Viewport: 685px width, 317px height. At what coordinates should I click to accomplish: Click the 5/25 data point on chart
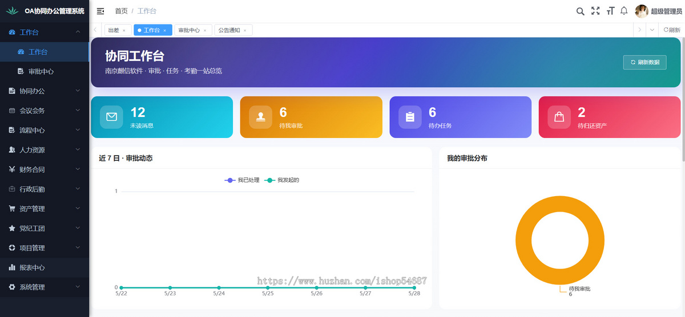[268, 288]
